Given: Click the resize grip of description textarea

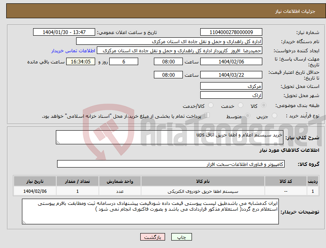Looking at the screenshot, I should coord(58,142).
